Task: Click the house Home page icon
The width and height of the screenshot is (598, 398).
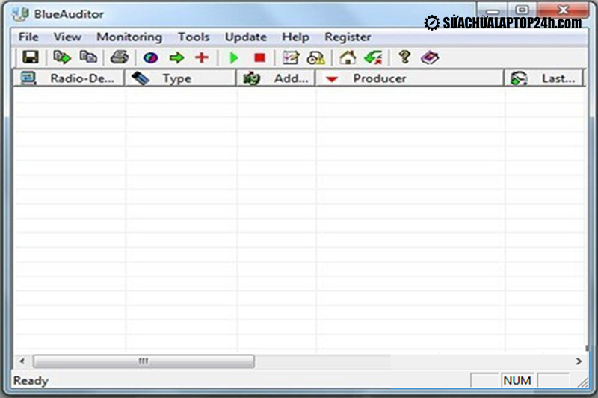Action: pyautogui.click(x=348, y=57)
